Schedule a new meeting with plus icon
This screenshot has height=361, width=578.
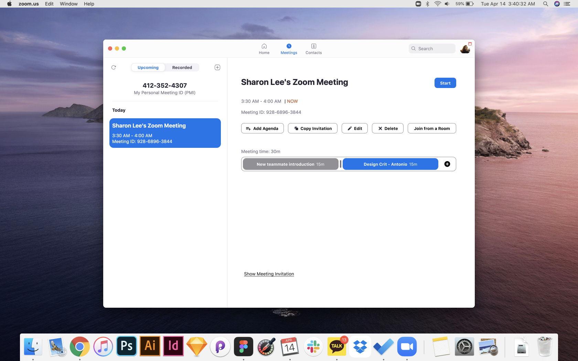217,67
